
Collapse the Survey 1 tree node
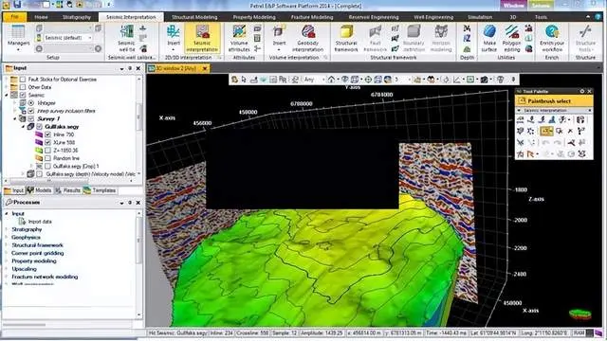(x=15, y=118)
